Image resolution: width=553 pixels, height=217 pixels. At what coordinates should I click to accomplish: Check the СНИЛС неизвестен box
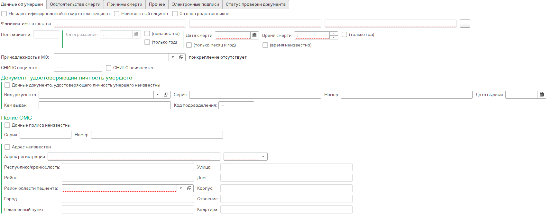[x=109, y=68]
